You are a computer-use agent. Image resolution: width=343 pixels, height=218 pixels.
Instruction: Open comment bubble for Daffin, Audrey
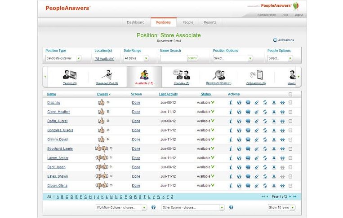(x=248, y=121)
